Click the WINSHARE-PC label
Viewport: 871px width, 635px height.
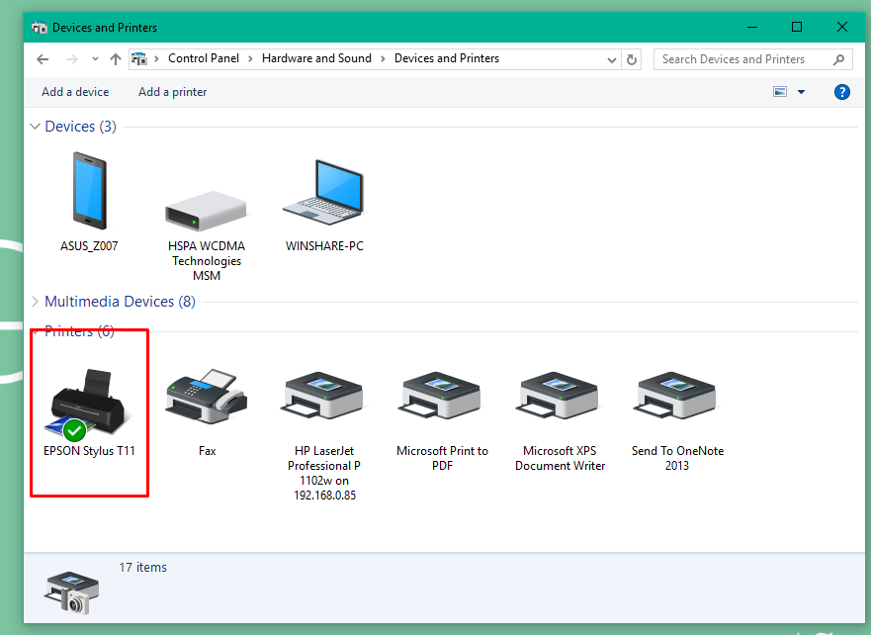(x=324, y=246)
